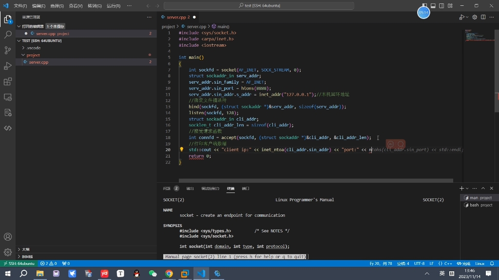Close the bottom panel
Viewport: 499px width, 280px height.
click(492, 188)
